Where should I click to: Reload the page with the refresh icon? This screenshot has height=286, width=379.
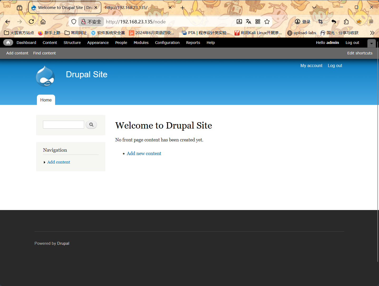tap(31, 22)
